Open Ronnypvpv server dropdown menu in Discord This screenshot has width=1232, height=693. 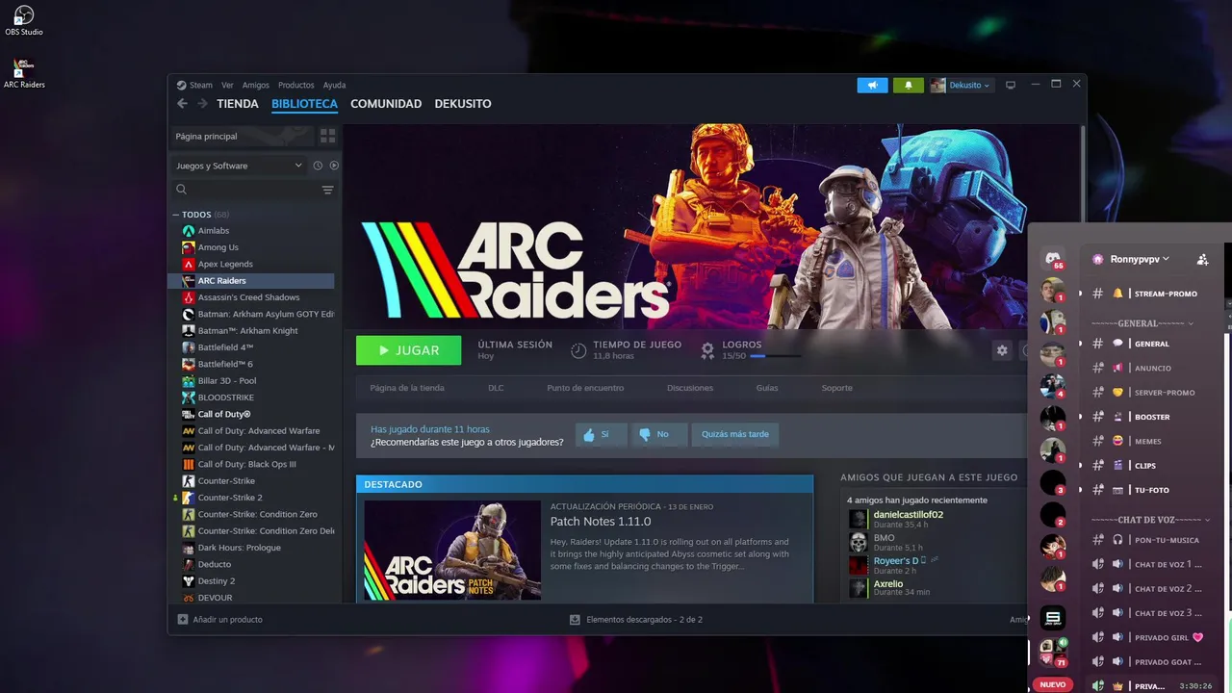click(x=1140, y=259)
